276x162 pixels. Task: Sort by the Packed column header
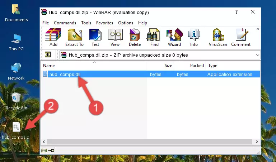190,66
